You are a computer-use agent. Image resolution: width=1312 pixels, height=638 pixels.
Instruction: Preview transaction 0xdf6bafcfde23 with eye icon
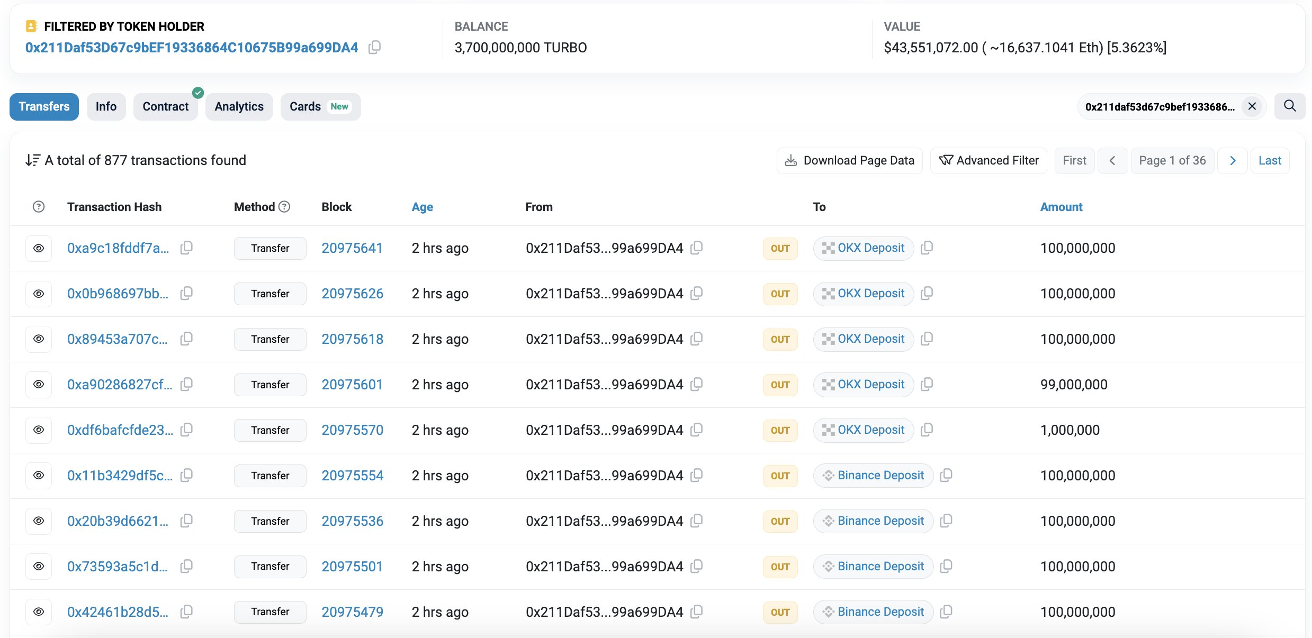39,430
